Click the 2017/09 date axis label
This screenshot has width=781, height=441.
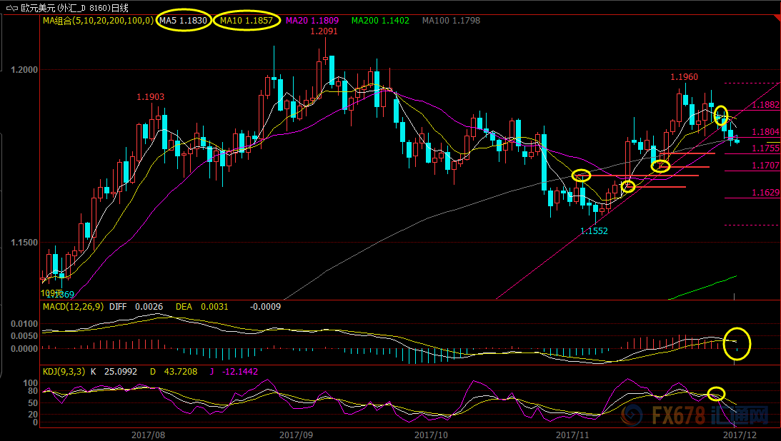point(296,435)
